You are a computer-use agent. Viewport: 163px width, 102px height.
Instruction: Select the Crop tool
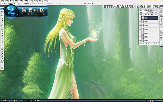point(2,20)
